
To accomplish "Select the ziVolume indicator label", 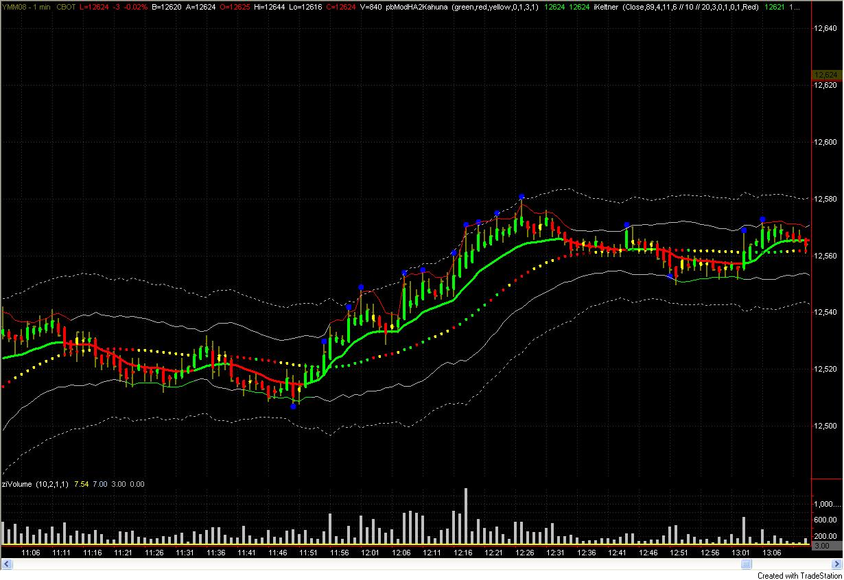I will click(x=16, y=484).
